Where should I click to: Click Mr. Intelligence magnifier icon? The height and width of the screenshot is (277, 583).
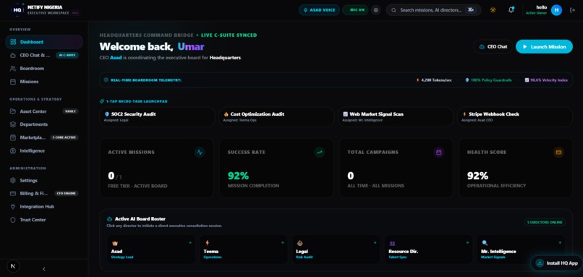point(485,243)
